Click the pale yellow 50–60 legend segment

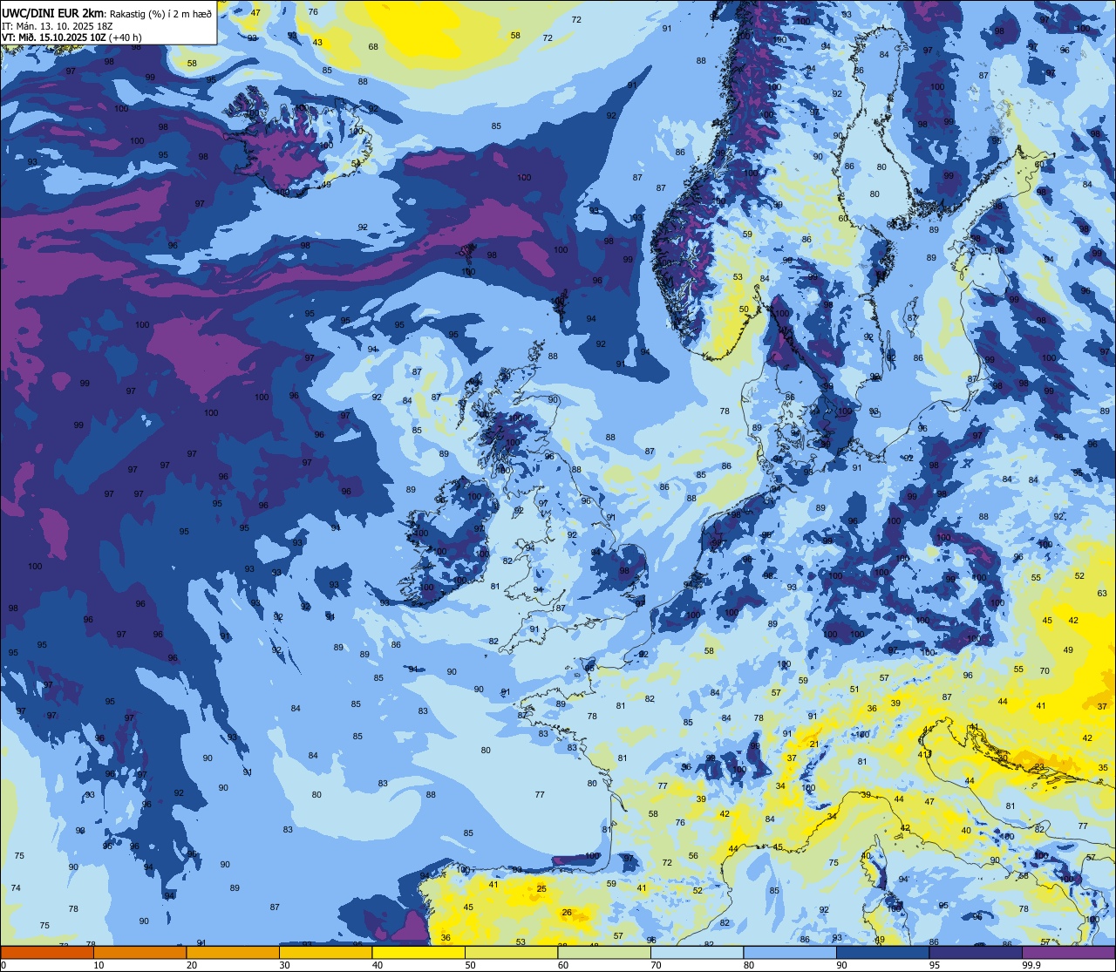tap(511, 952)
